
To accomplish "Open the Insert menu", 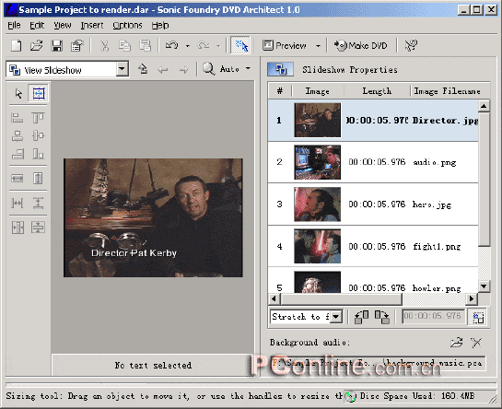I will point(92,25).
